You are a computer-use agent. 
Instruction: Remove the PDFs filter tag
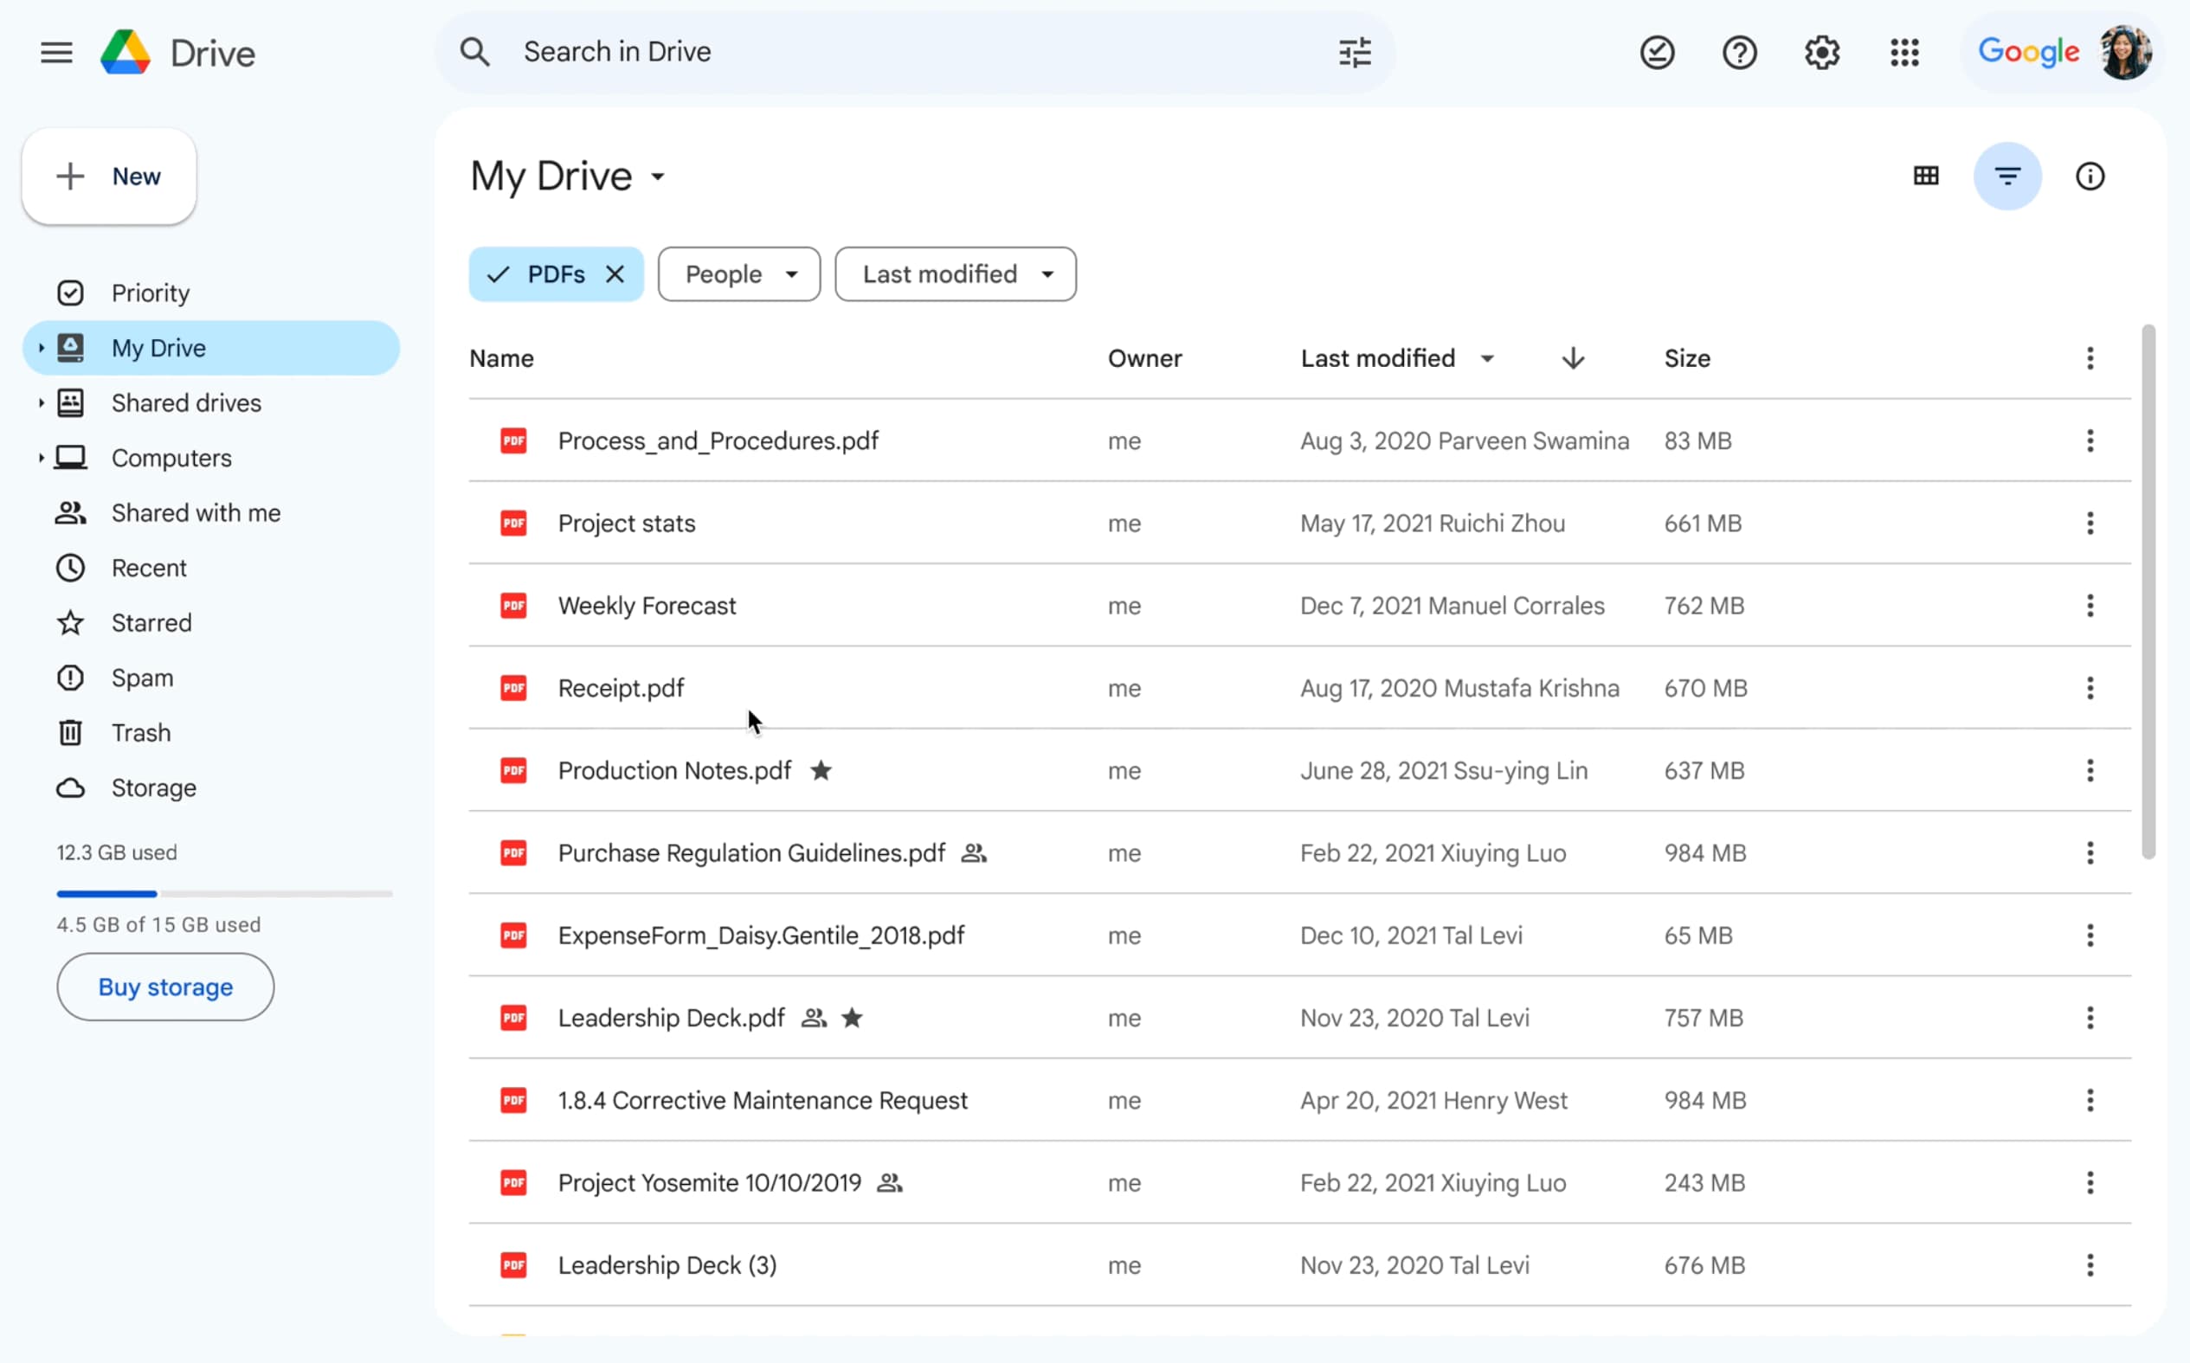617,275
